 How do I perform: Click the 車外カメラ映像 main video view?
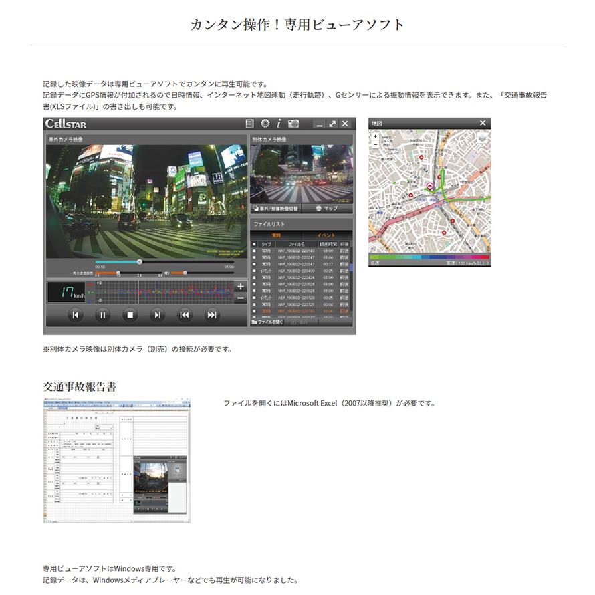click(x=146, y=201)
